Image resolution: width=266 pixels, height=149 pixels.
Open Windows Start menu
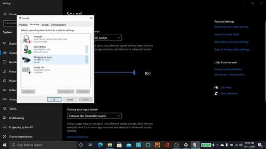click(x=5, y=145)
